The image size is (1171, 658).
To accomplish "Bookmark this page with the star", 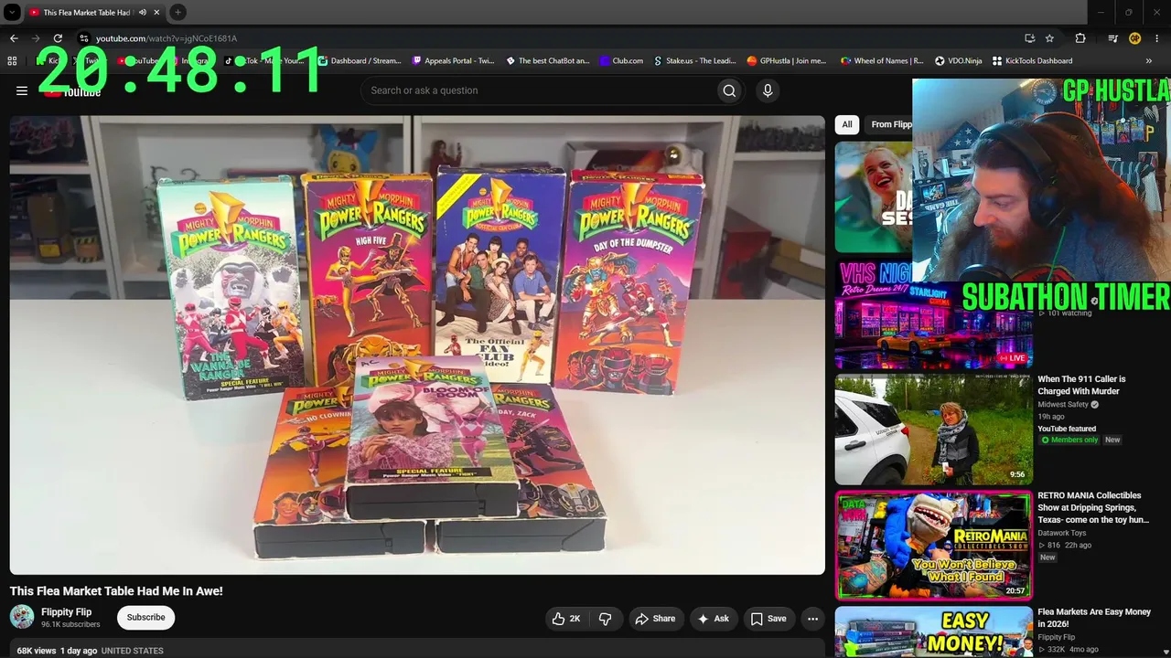I will tap(1049, 38).
